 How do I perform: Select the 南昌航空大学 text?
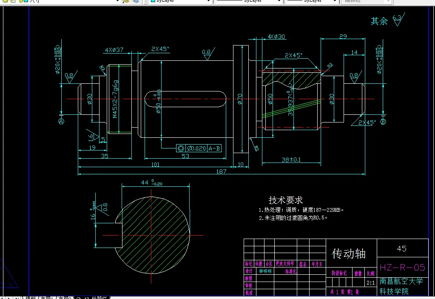[401, 281]
